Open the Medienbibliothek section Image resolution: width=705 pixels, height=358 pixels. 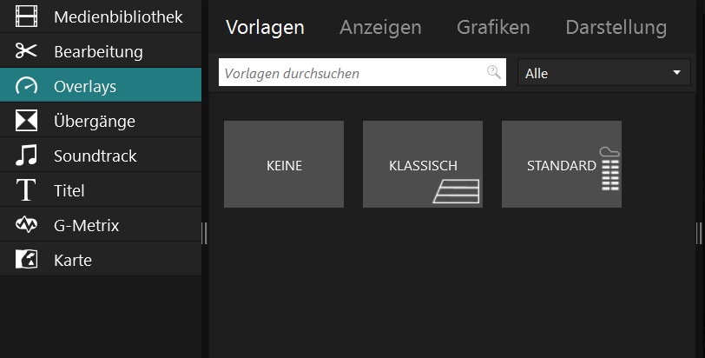pyautogui.click(x=101, y=17)
